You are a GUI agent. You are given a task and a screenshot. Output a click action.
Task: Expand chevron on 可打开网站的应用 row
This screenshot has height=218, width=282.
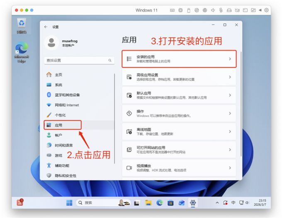tap(230, 150)
